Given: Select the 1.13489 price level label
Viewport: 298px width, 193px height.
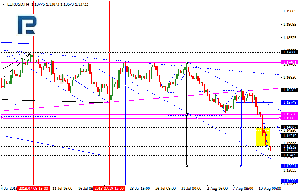Looking at the screenshot, I should [290, 155].
